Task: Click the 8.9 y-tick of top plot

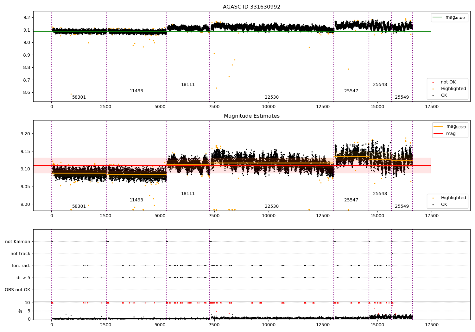Action: 27,55
